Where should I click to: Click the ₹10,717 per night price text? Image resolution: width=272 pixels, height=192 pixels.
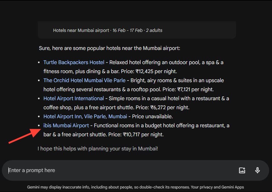[143, 135]
